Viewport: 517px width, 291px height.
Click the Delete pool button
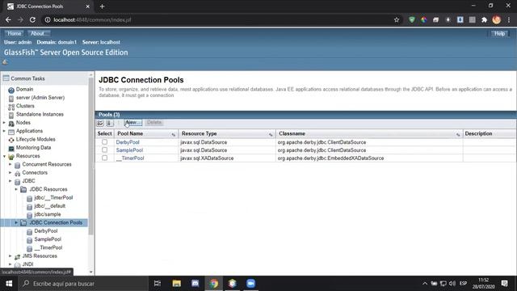(154, 123)
